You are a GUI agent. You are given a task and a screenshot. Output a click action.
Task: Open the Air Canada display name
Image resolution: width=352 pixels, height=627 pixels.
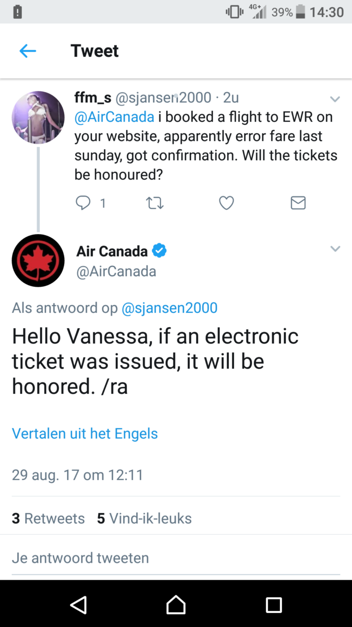point(112,251)
